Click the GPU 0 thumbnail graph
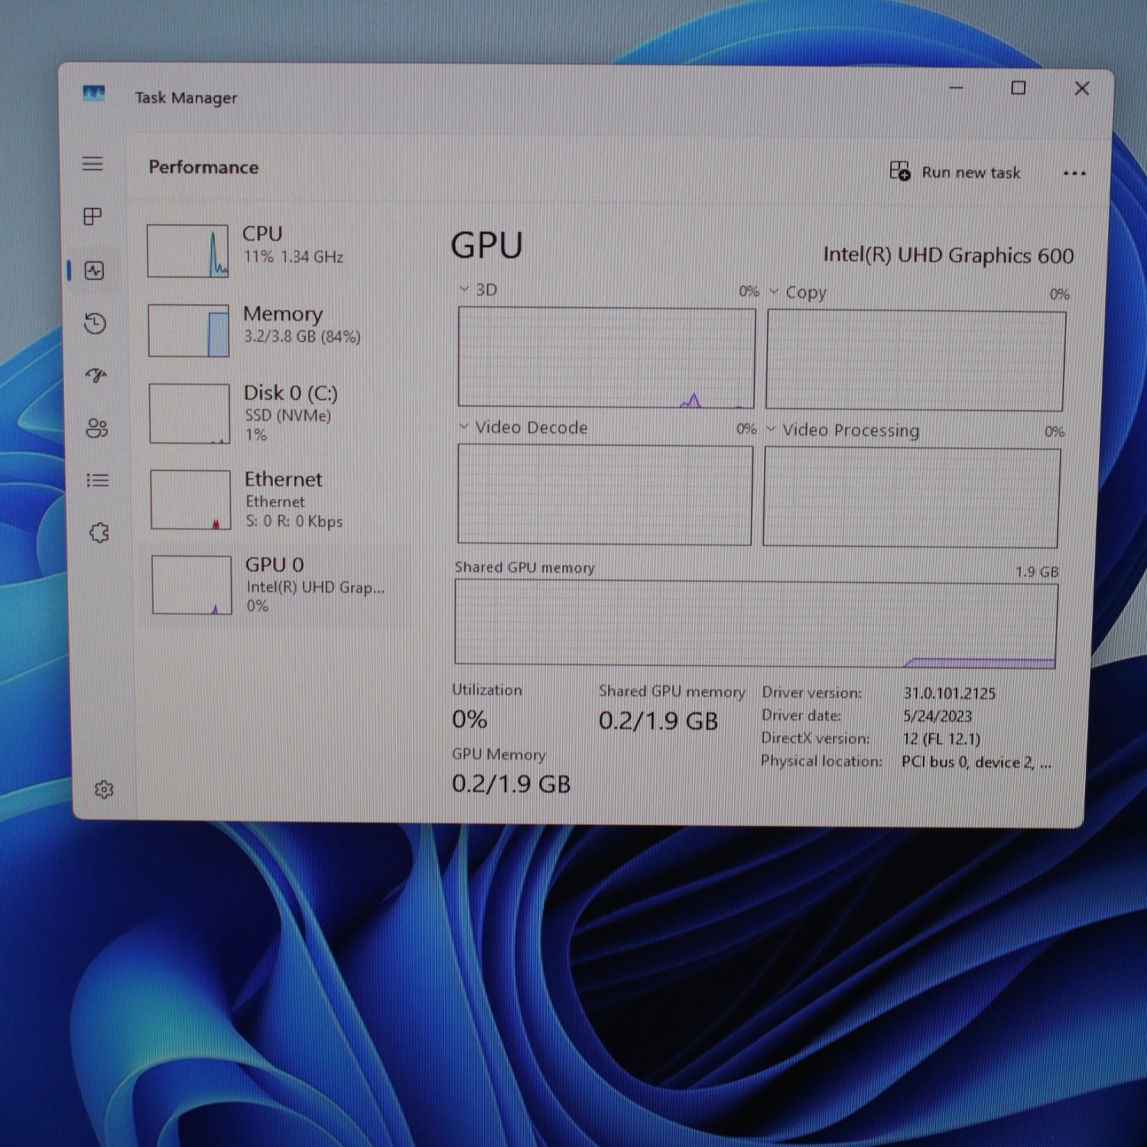Image resolution: width=1147 pixels, height=1147 pixels. pos(191,585)
